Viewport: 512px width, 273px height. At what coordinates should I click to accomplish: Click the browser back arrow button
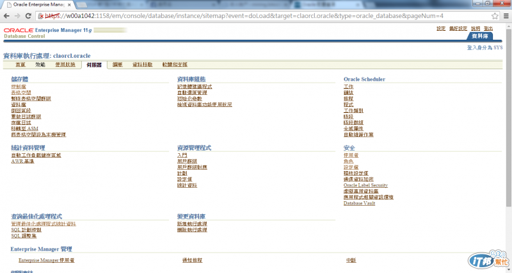(x=6, y=15)
